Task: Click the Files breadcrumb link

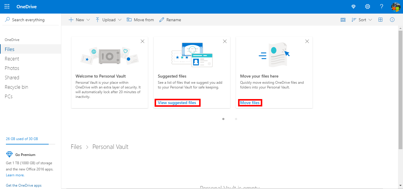Action: click(76, 147)
